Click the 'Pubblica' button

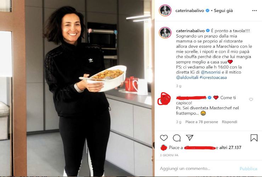[248, 169]
